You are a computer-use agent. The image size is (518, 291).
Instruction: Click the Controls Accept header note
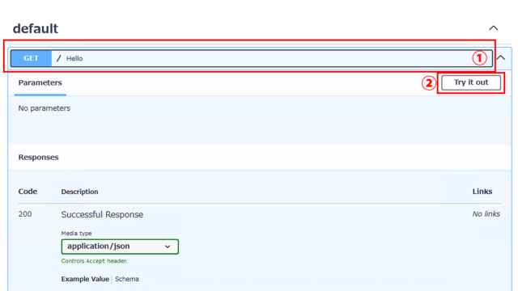(94, 261)
